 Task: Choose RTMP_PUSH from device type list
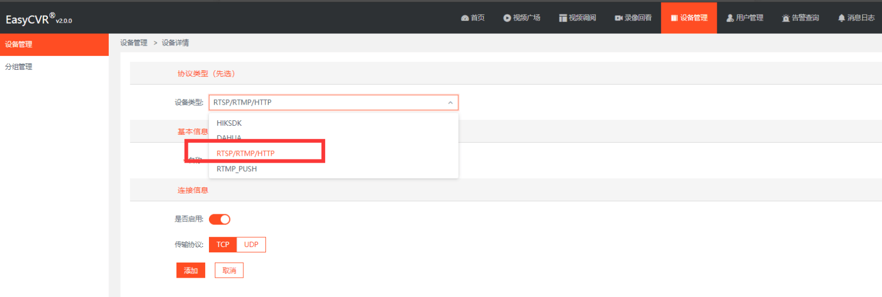(333, 169)
